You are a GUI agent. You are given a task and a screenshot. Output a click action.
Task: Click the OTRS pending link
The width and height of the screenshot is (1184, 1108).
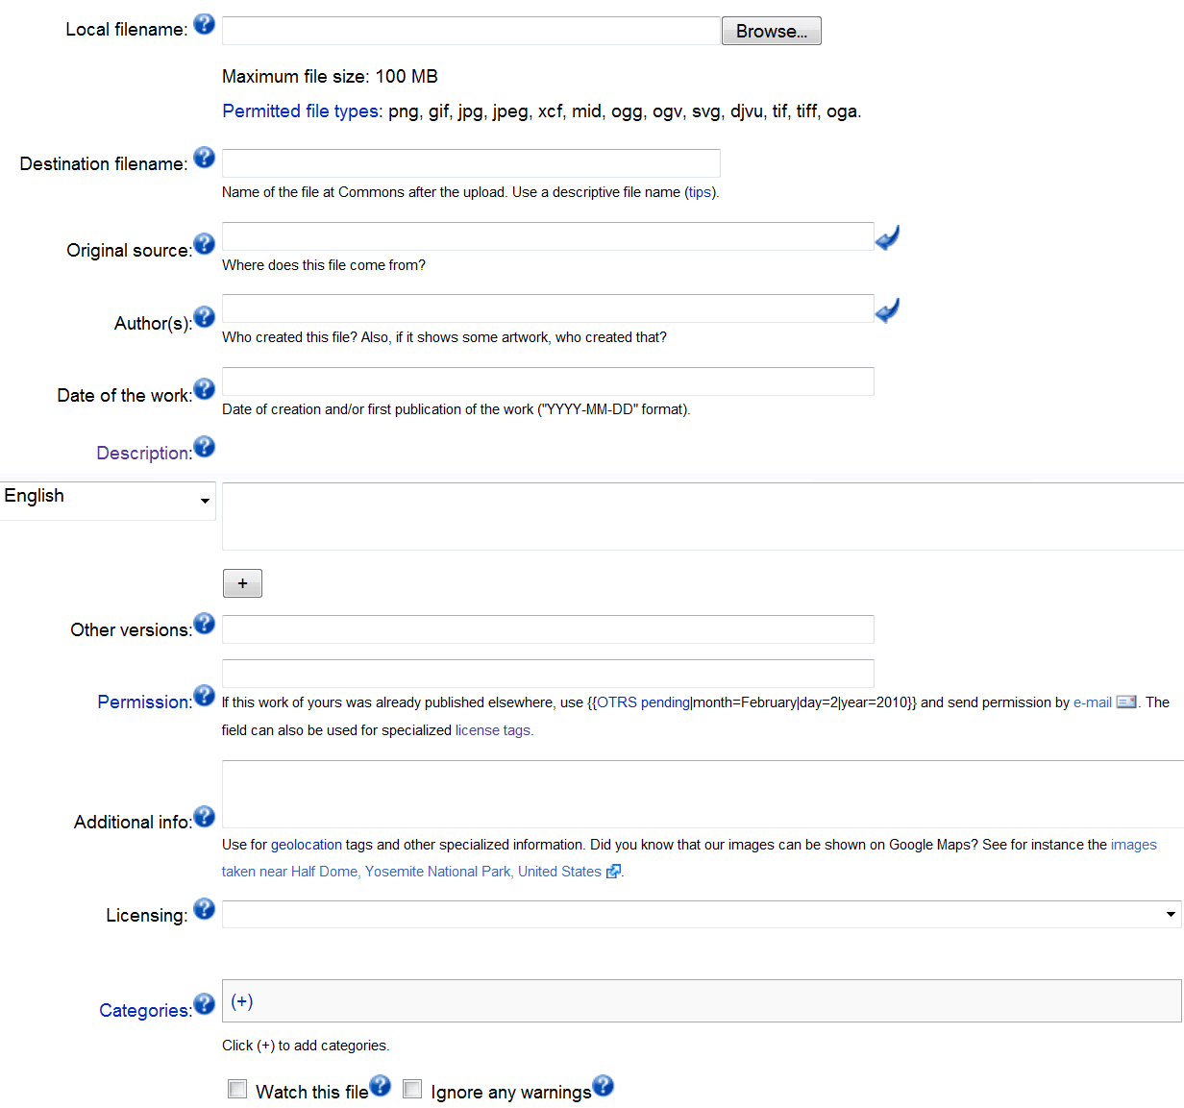644,702
